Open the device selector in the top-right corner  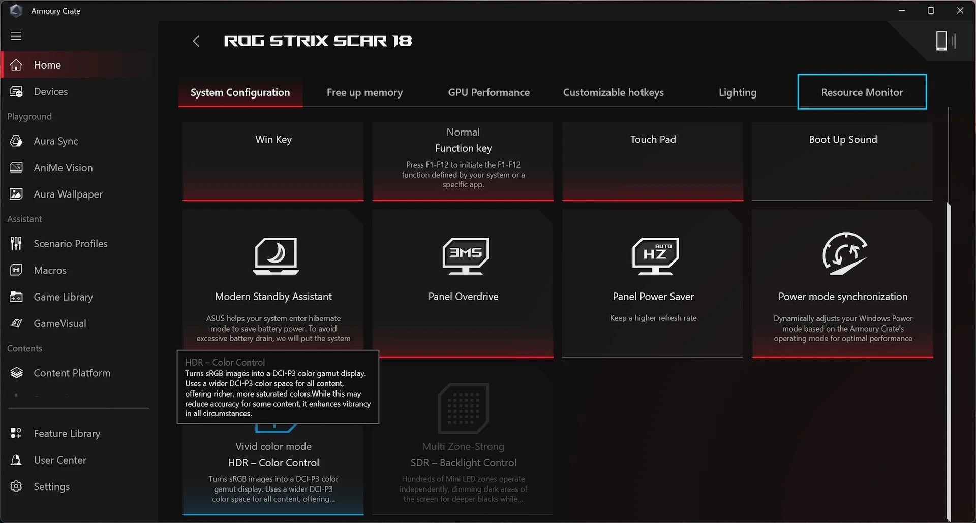pyautogui.click(x=943, y=41)
